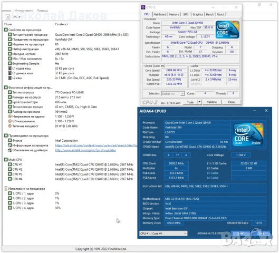Click the Close button in CPU-Z

coord(231,102)
